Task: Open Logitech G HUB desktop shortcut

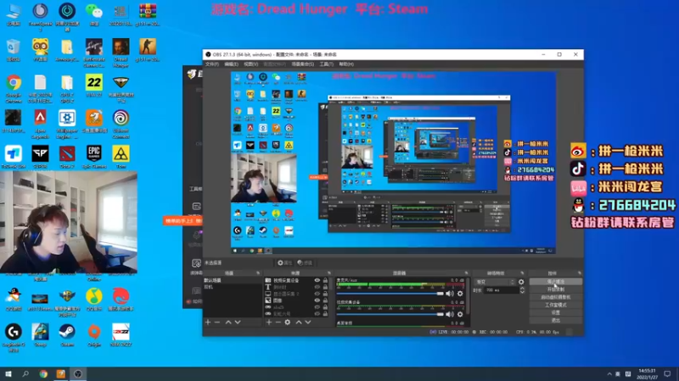Action: [x=14, y=338]
